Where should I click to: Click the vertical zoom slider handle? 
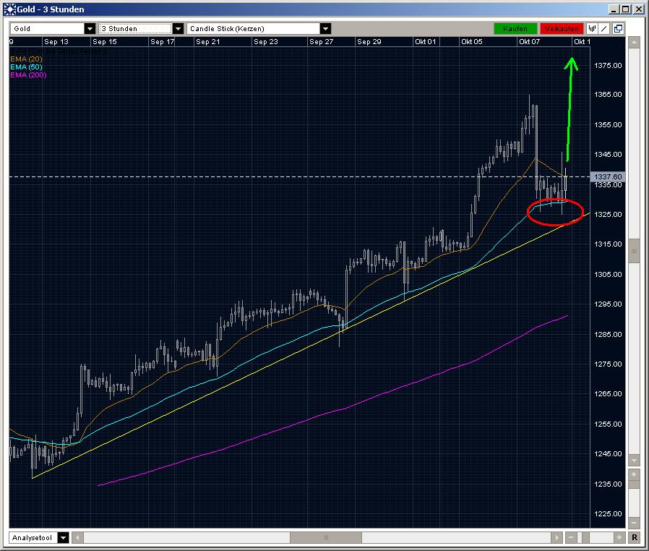[634, 484]
